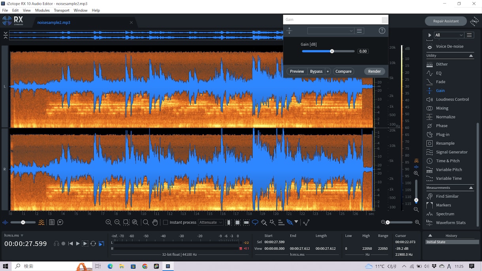Toggle the record button

coord(63,244)
